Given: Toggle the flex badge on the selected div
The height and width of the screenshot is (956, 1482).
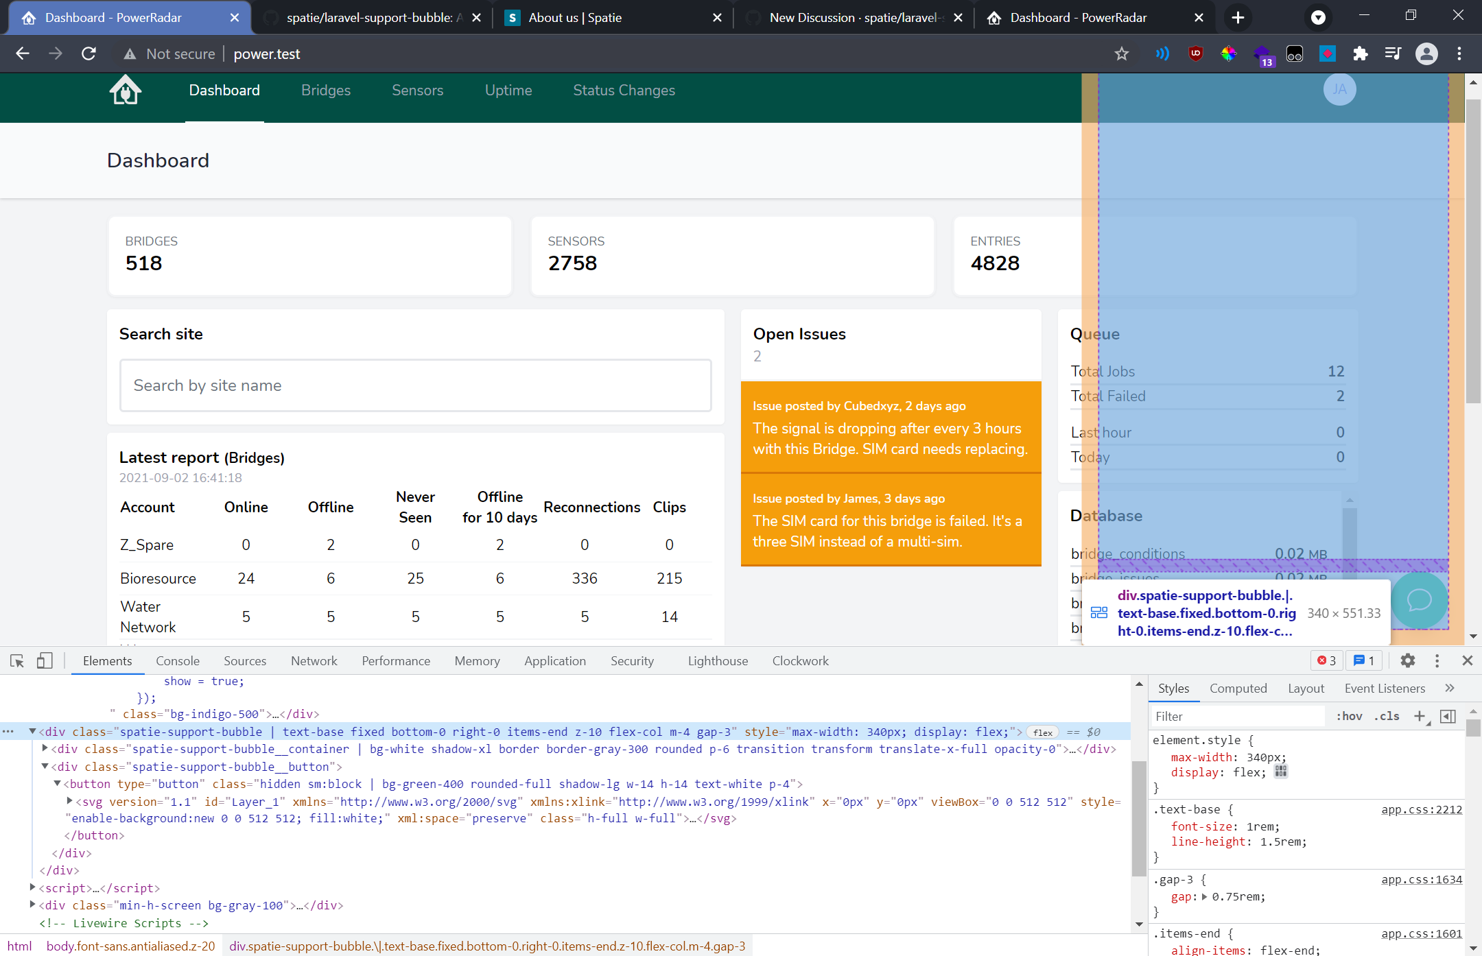Looking at the screenshot, I should pos(1043,732).
